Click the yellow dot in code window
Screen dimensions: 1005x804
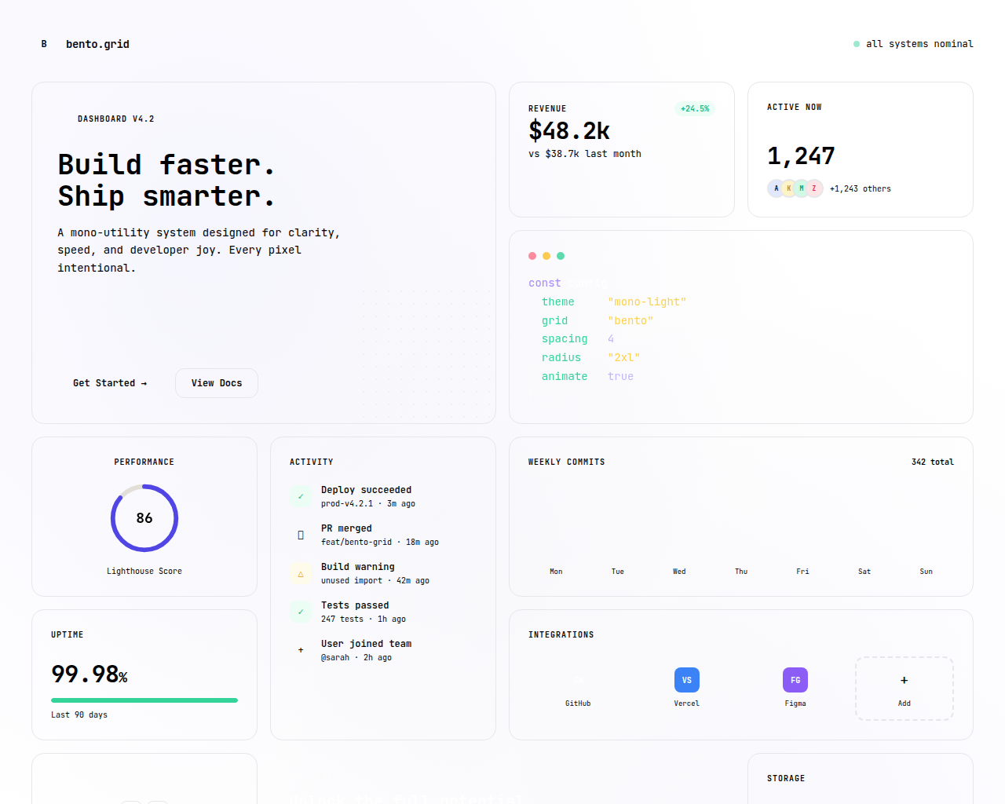[546, 256]
